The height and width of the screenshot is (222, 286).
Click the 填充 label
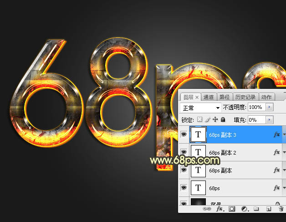[x=240, y=120]
